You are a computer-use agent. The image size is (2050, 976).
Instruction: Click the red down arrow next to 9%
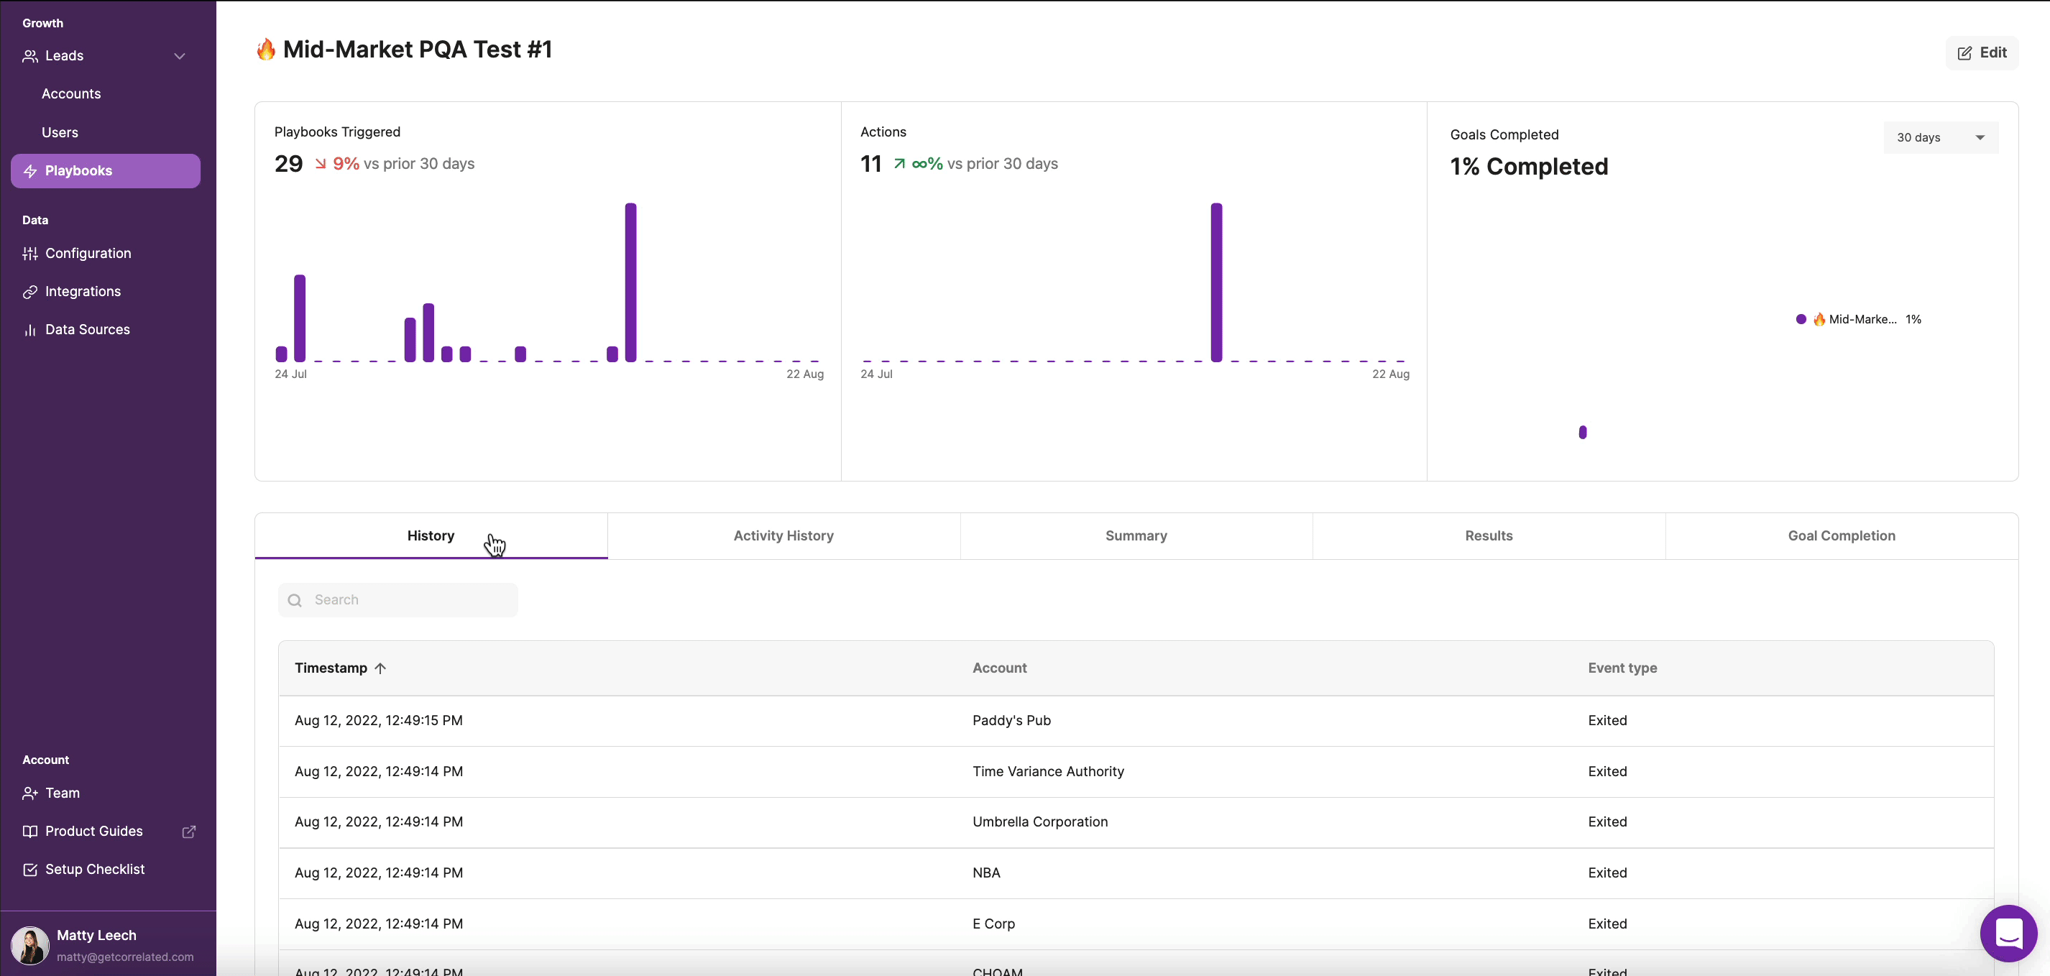tap(321, 164)
